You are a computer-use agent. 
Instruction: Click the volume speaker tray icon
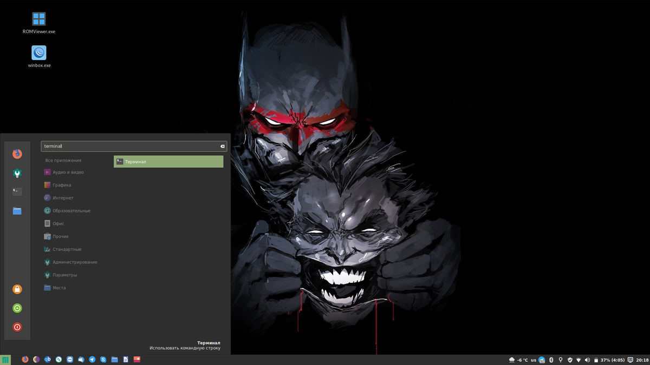click(x=588, y=360)
